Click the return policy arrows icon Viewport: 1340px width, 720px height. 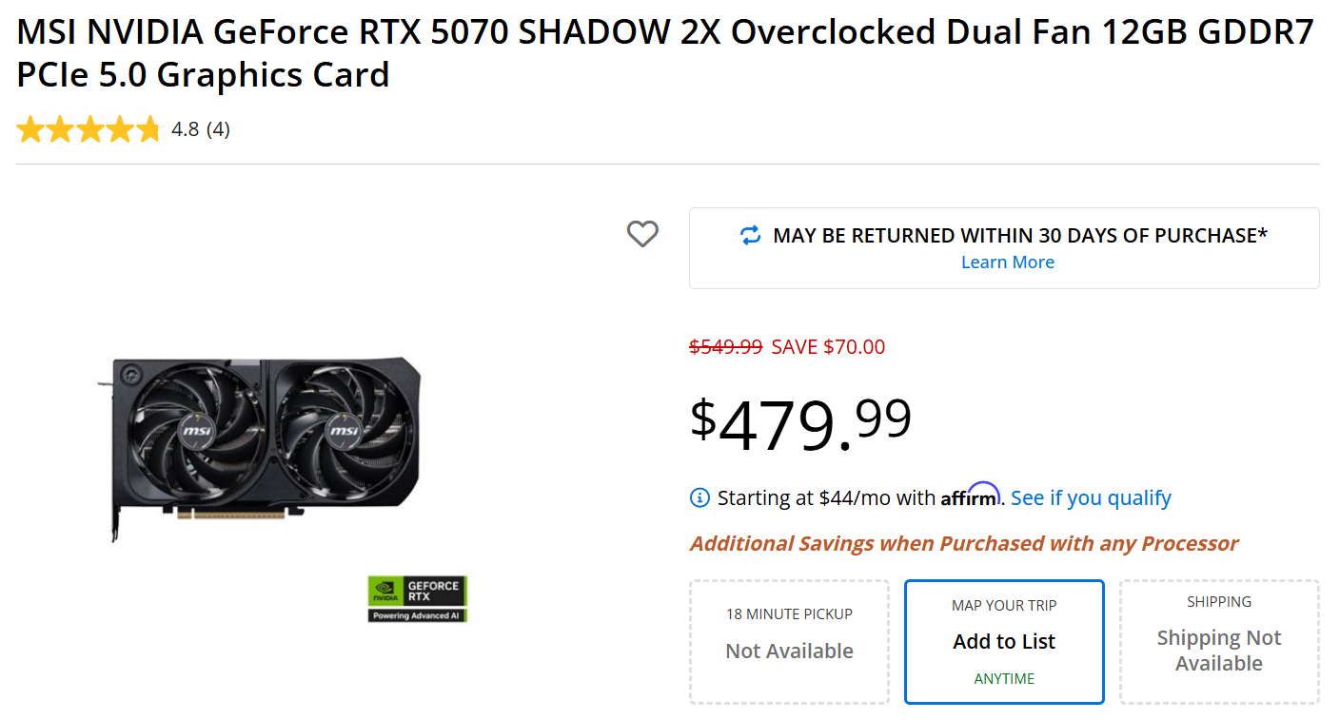click(751, 235)
